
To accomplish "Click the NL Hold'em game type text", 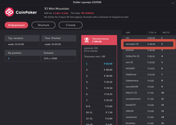I will pyautogui.click(x=87, y=13).
